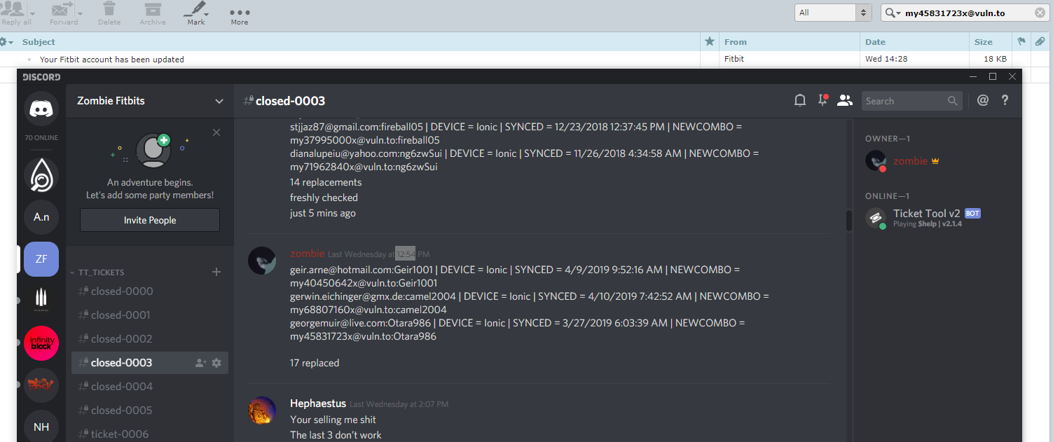This screenshot has height=442, width=1053.
Task: Create channel in TT_TICKETS with plus
Action: click(216, 272)
